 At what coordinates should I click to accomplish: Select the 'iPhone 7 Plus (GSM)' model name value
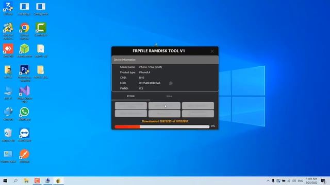point(150,67)
